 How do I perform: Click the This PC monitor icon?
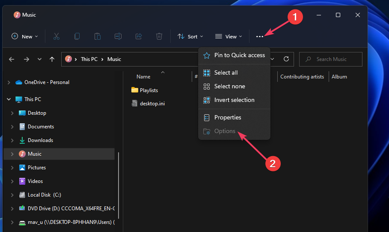coord(18,99)
